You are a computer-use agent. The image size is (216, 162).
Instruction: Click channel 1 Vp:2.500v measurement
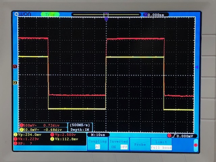point(63,135)
